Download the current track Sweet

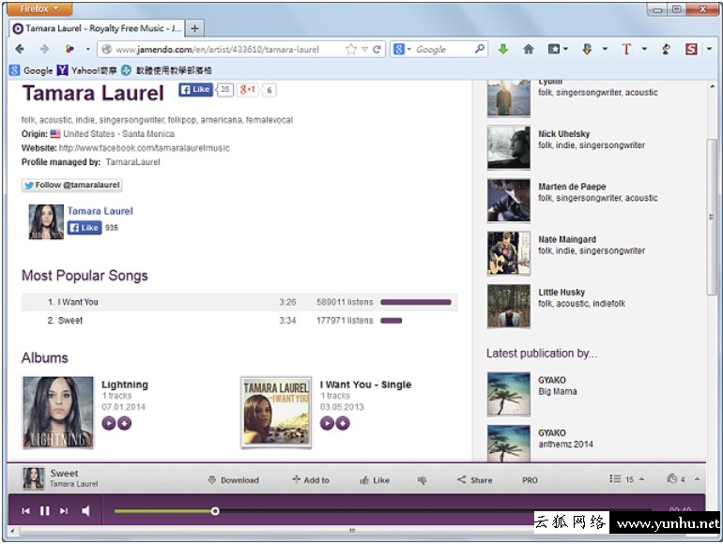233,480
